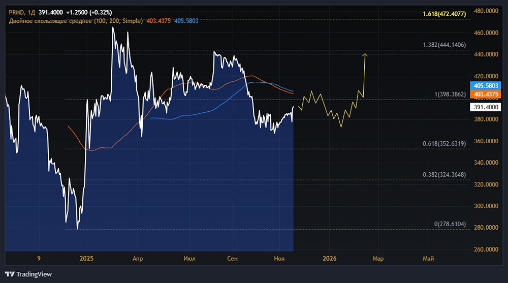Click 360.0000 on the price axis
Image resolution: width=508 pixels, height=283 pixels.
pyautogui.click(x=486, y=141)
